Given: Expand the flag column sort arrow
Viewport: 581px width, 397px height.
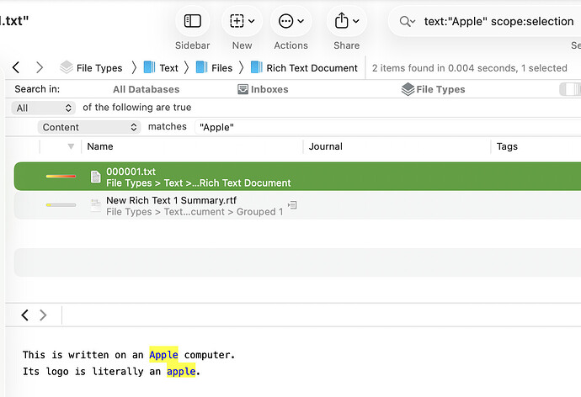Looking at the screenshot, I should point(71,146).
